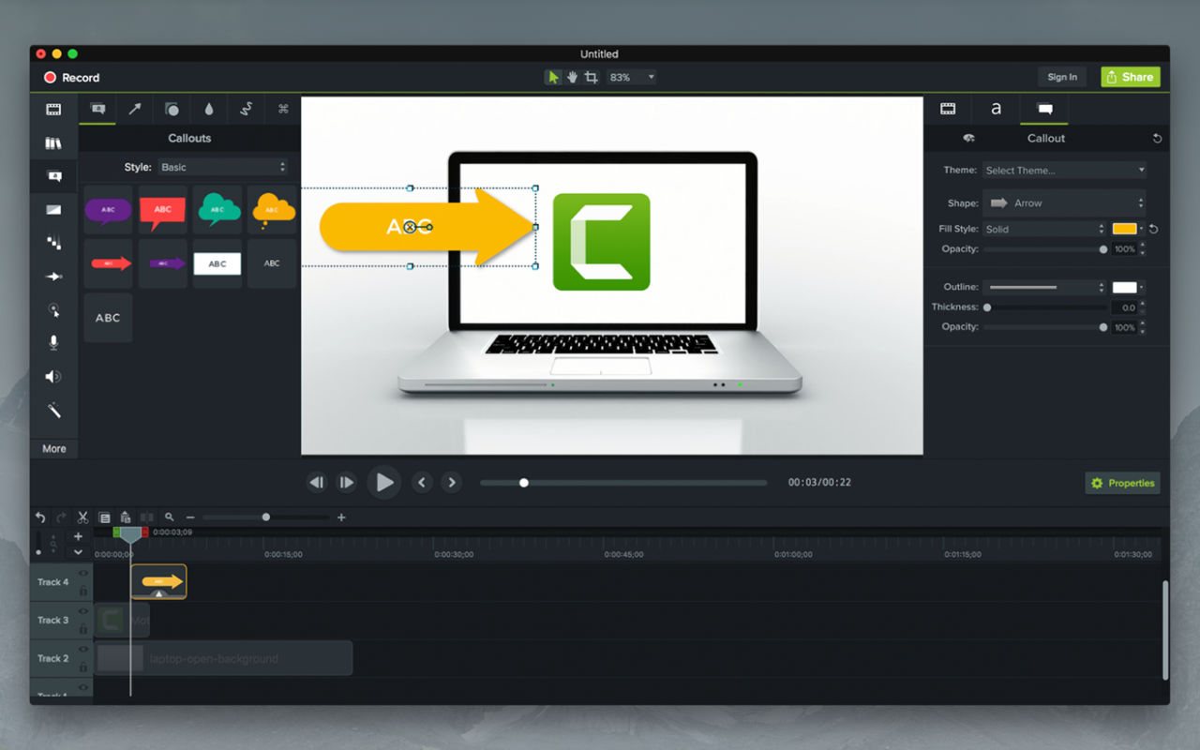Lock Track 2
The width and height of the screenshot is (1200, 750).
click(83, 667)
